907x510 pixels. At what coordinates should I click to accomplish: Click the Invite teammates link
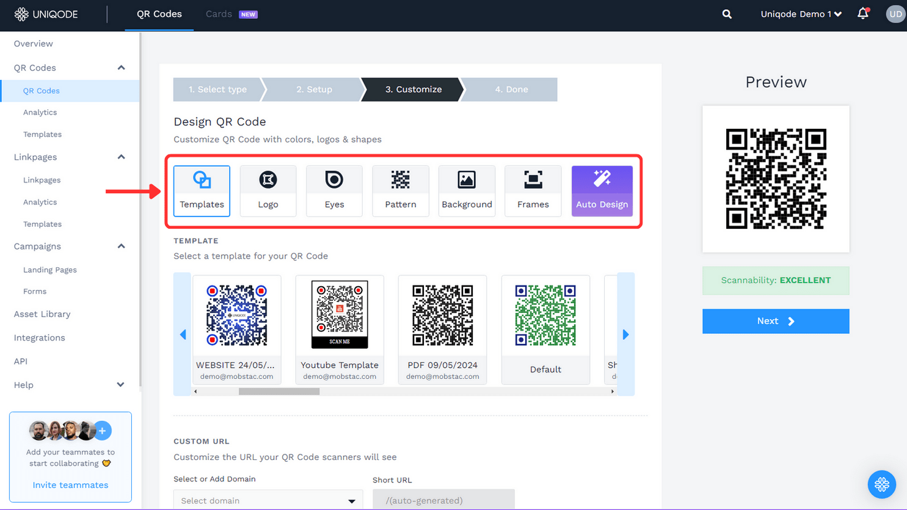[x=70, y=484]
